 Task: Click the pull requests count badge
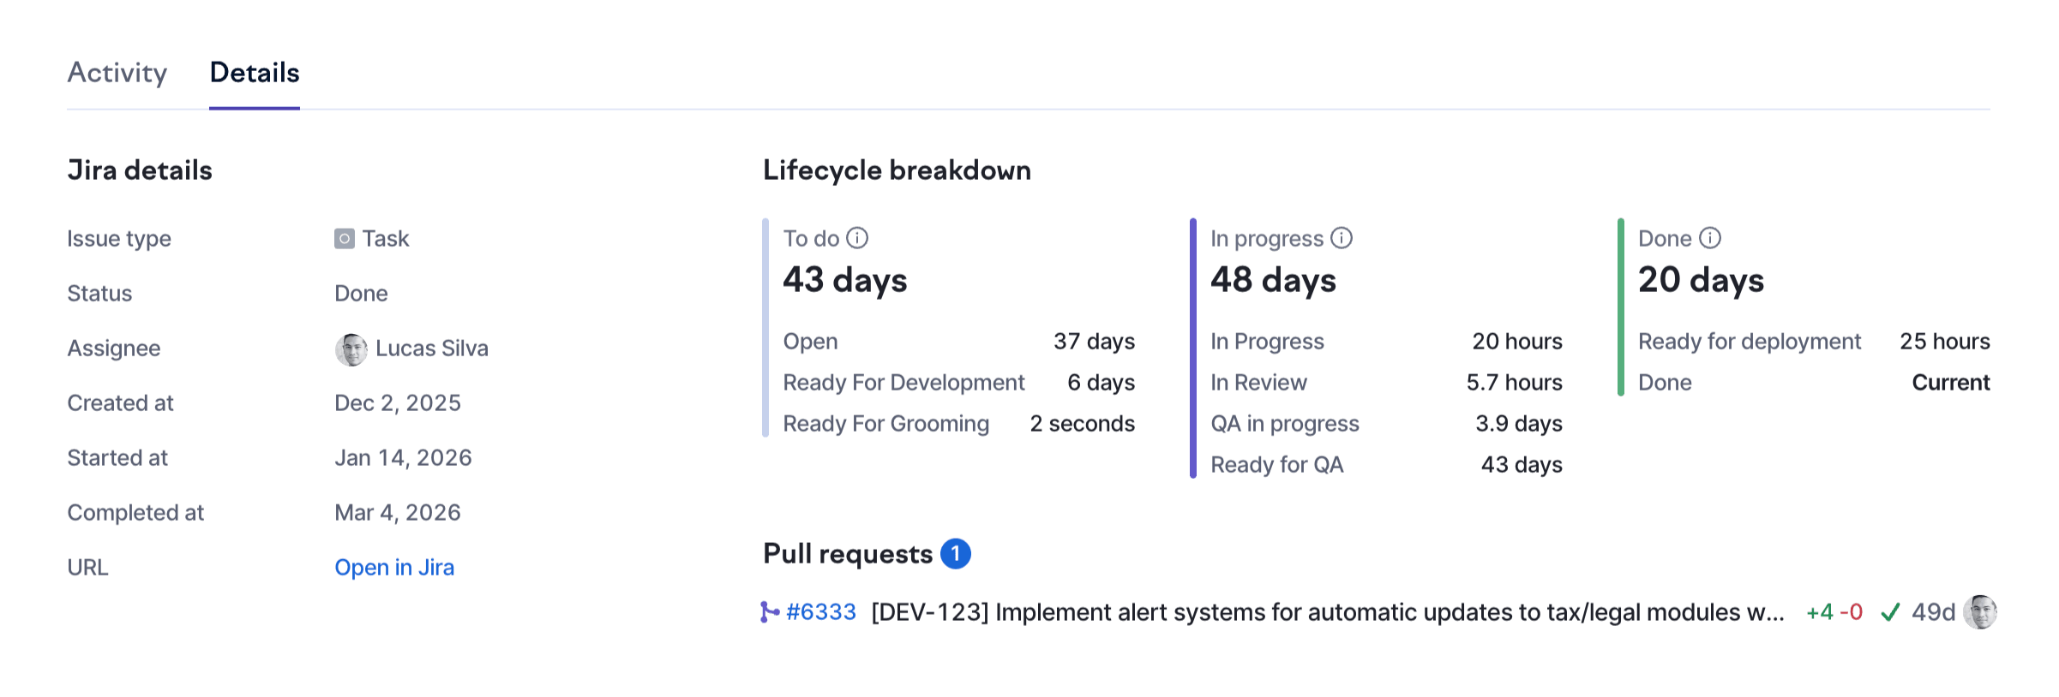click(x=955, y=554)
